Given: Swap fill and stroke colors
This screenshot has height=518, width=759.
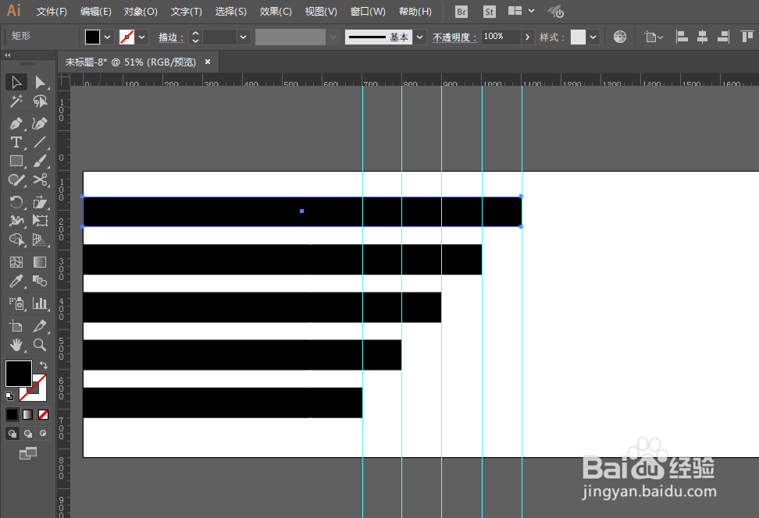Looking at the screenshot, I should (43, 365).
